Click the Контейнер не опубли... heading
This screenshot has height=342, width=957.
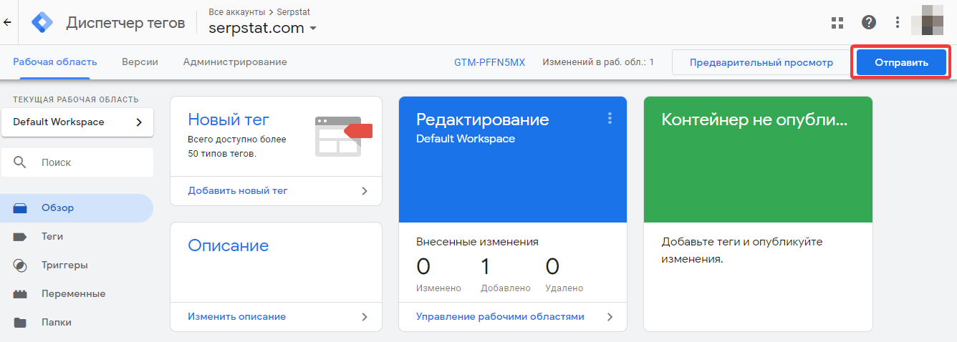[x=754, y=119]
